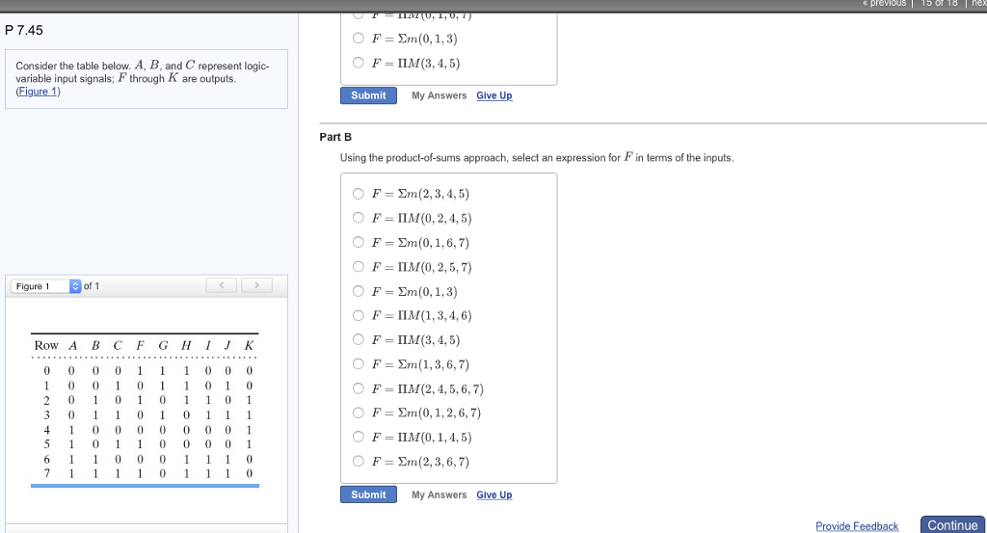Pick the F = Σm(1,3,6,7) option
This screenshot has width=987, height=533.
(358, 364)
